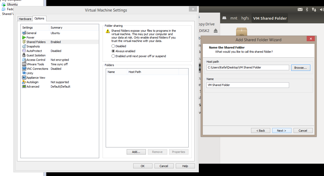Viewport: 324px width, 176px height.
Task: Click the Ubuntu VM icon in library
Action: pyautogui.click(x=4, y=4)
